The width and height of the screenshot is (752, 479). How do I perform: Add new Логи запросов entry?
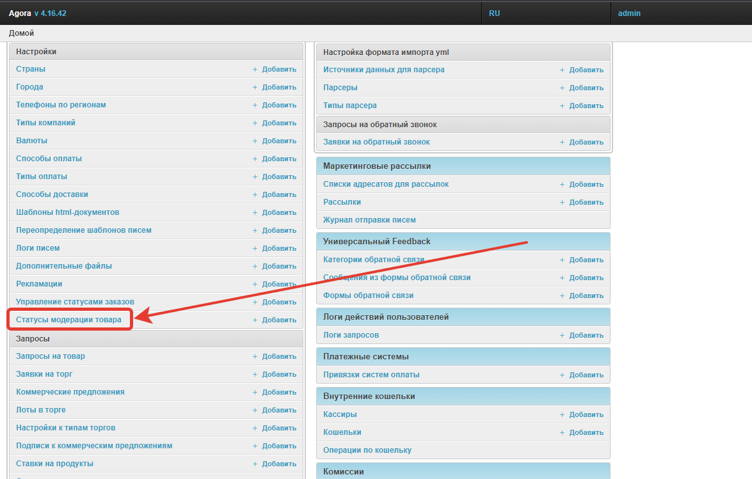(x=581, y=335)
